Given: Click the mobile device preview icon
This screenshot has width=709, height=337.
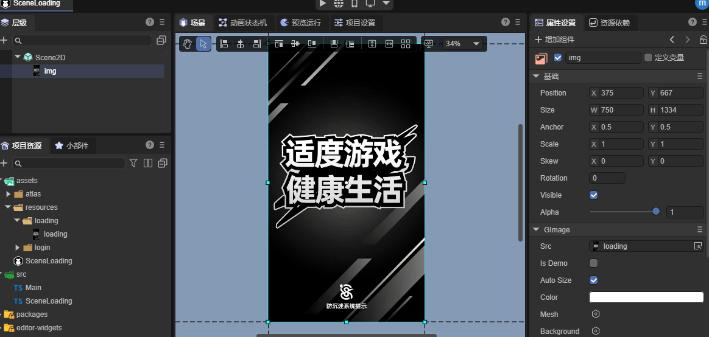Looking at the screenshot, I should coord(354,4).
